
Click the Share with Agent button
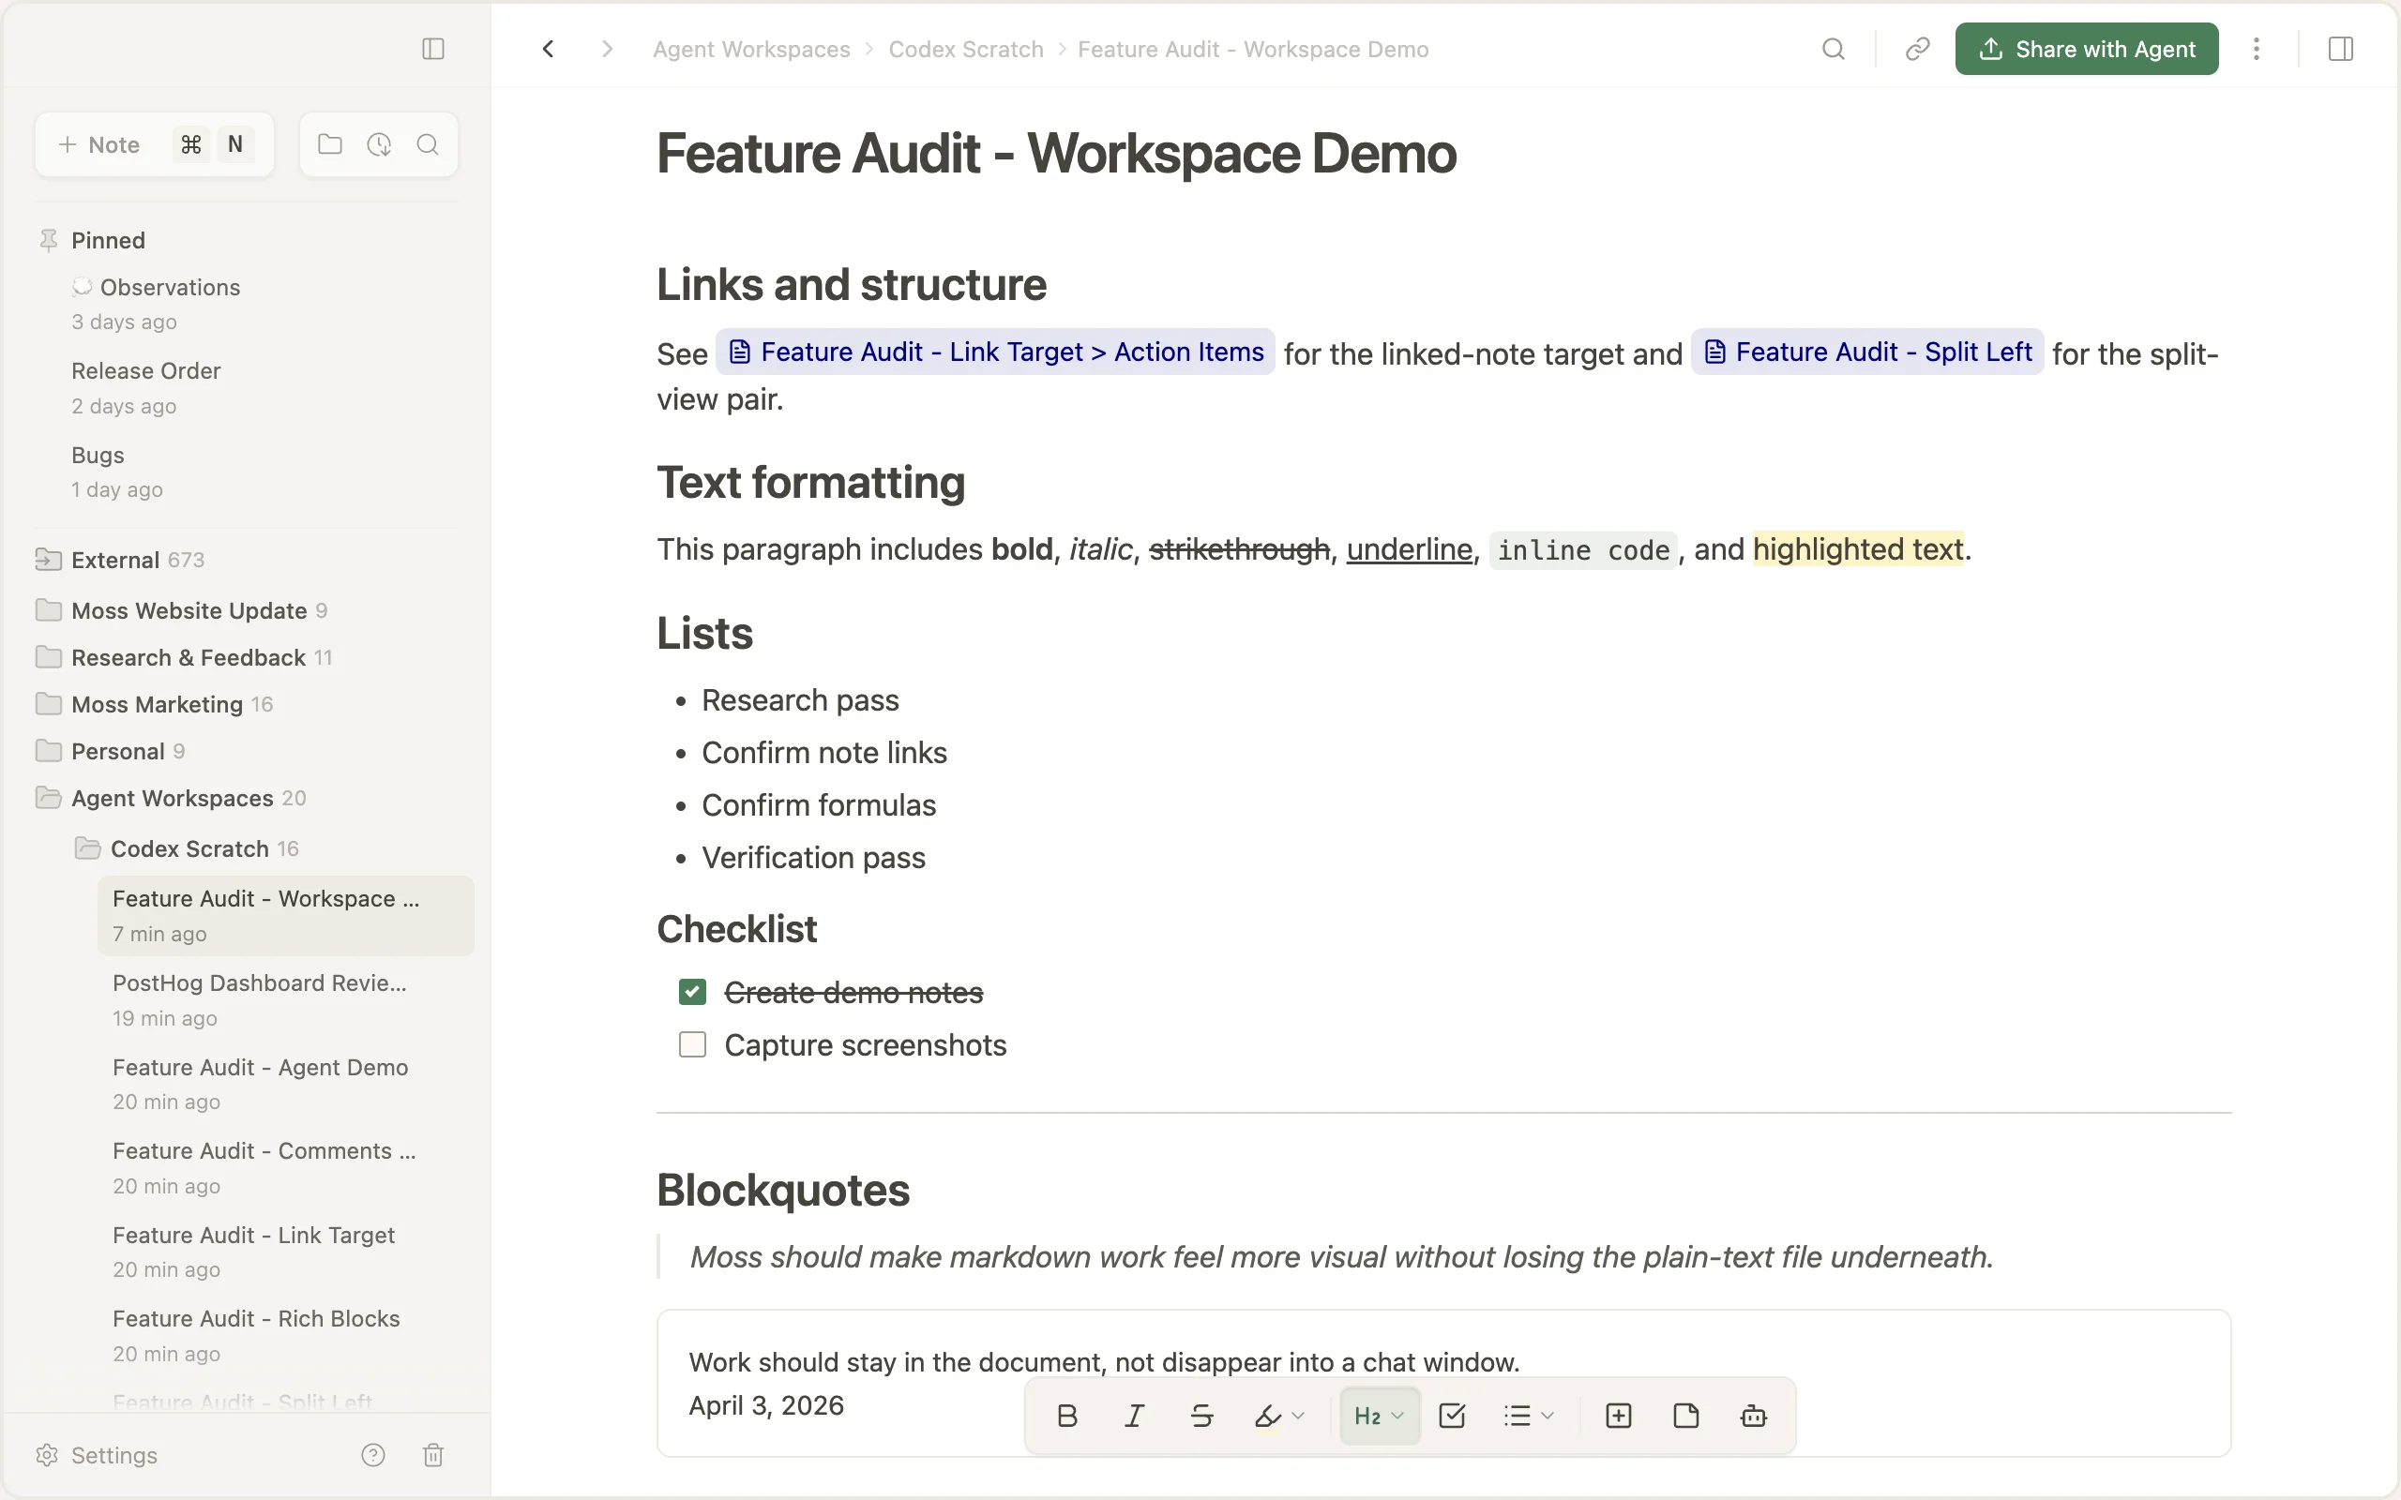tap(2086, 49)
